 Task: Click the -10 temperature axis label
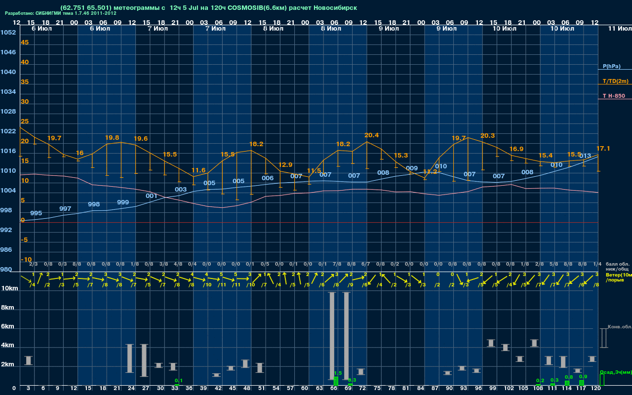click(x=27, y=260)
